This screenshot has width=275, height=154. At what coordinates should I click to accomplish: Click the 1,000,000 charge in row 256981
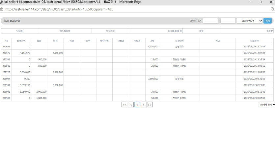41,92
